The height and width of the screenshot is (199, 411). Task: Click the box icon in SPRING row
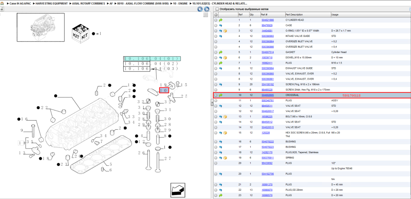(225, 158)
